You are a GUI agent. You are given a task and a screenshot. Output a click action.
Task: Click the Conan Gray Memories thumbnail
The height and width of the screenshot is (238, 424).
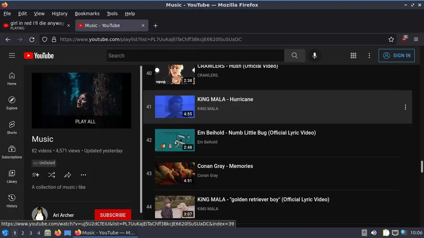click(x=175, y=174)
